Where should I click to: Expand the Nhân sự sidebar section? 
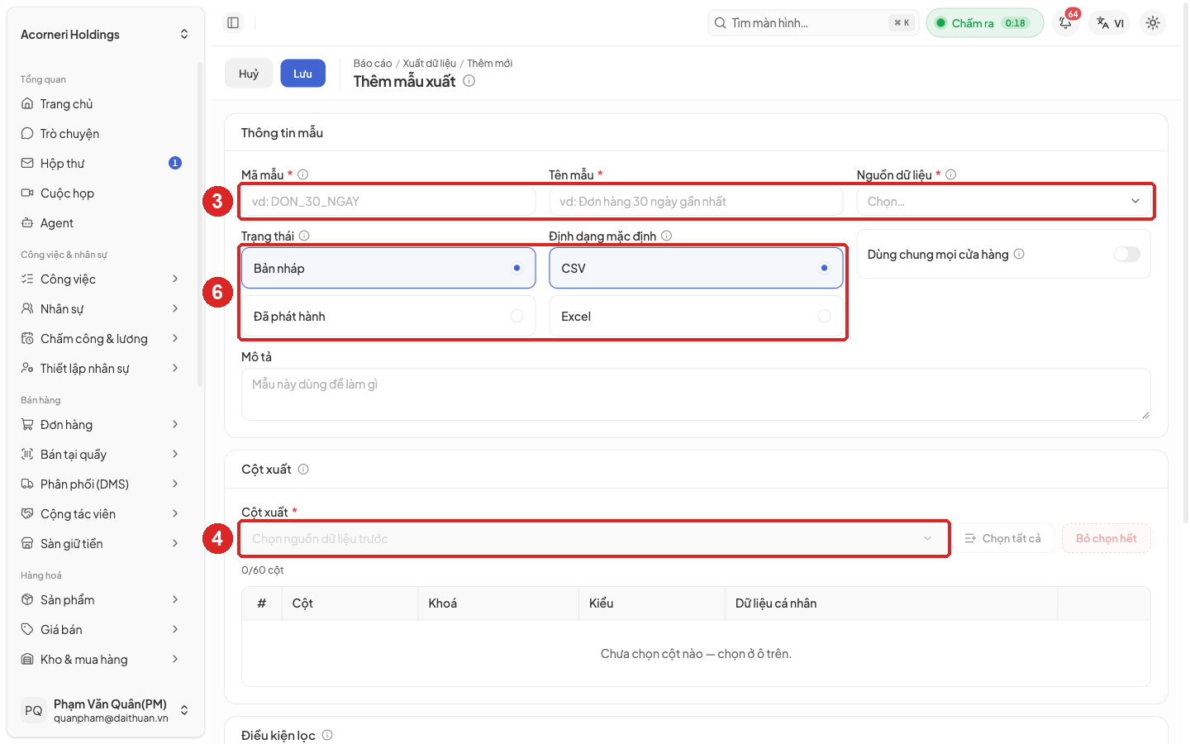pyautogui.click(x=103, y=309)
